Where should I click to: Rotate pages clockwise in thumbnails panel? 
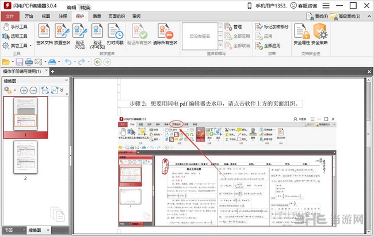(x=55, y=91)
